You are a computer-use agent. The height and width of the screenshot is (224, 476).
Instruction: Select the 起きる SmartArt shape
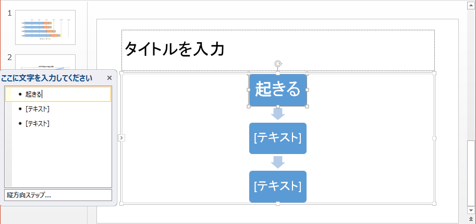pos(277,90)
